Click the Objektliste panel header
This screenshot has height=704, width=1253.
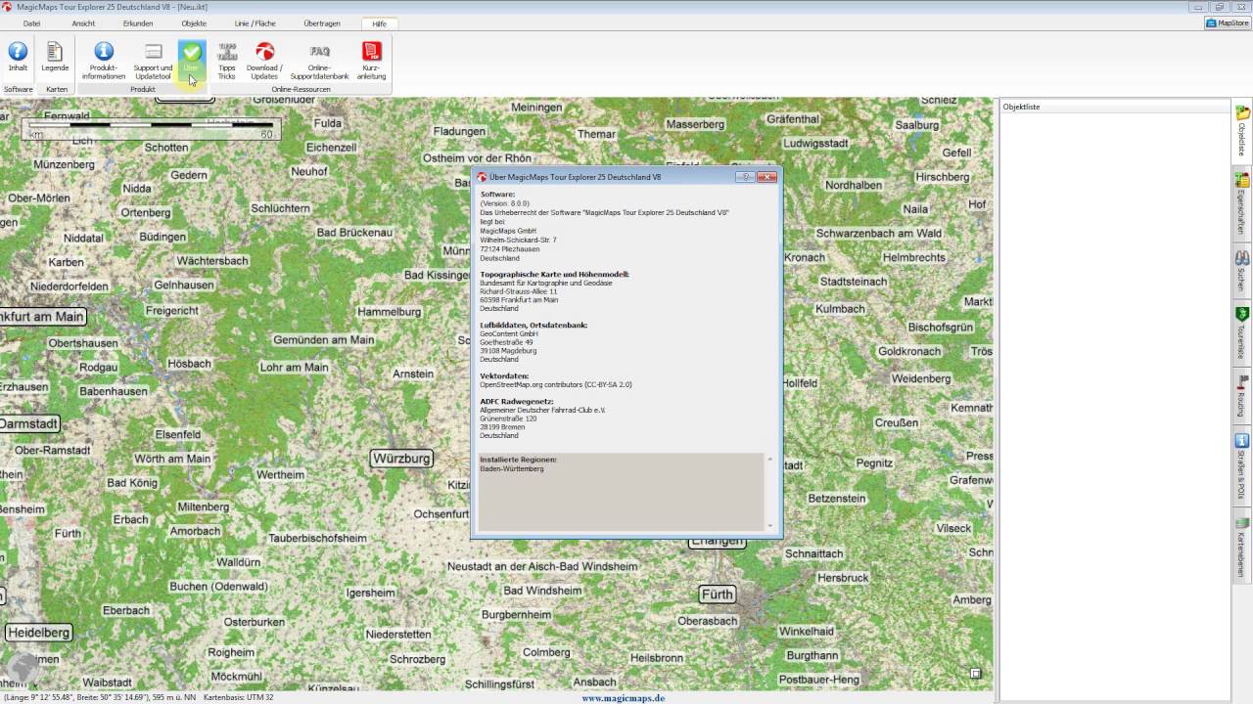click(x=1116, y=107)
